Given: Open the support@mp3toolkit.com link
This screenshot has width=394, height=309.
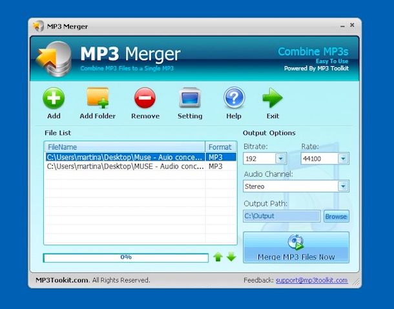Looking at the screenshot, I should 311,280.
